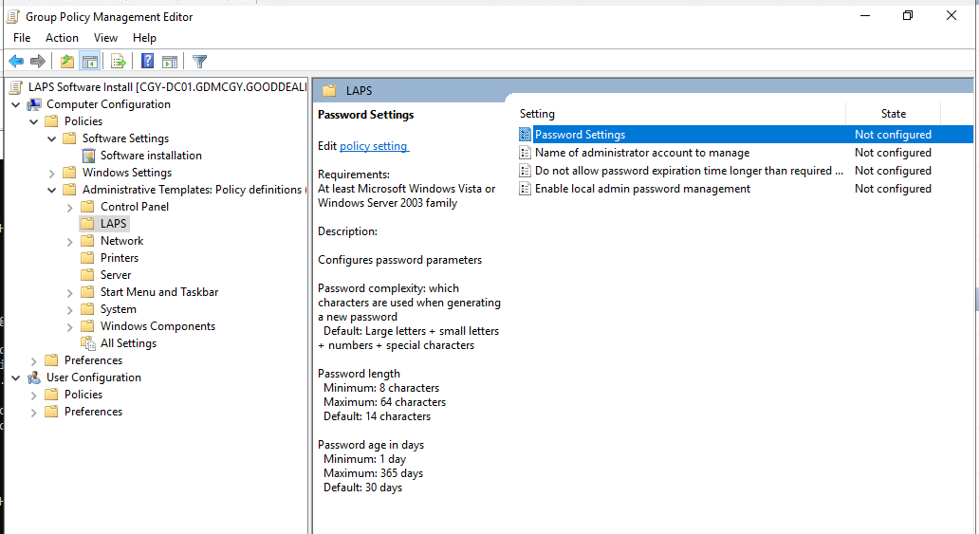Expand Start Menu and Taskbar node
The image size is (979, 534).
pos(70,293)
